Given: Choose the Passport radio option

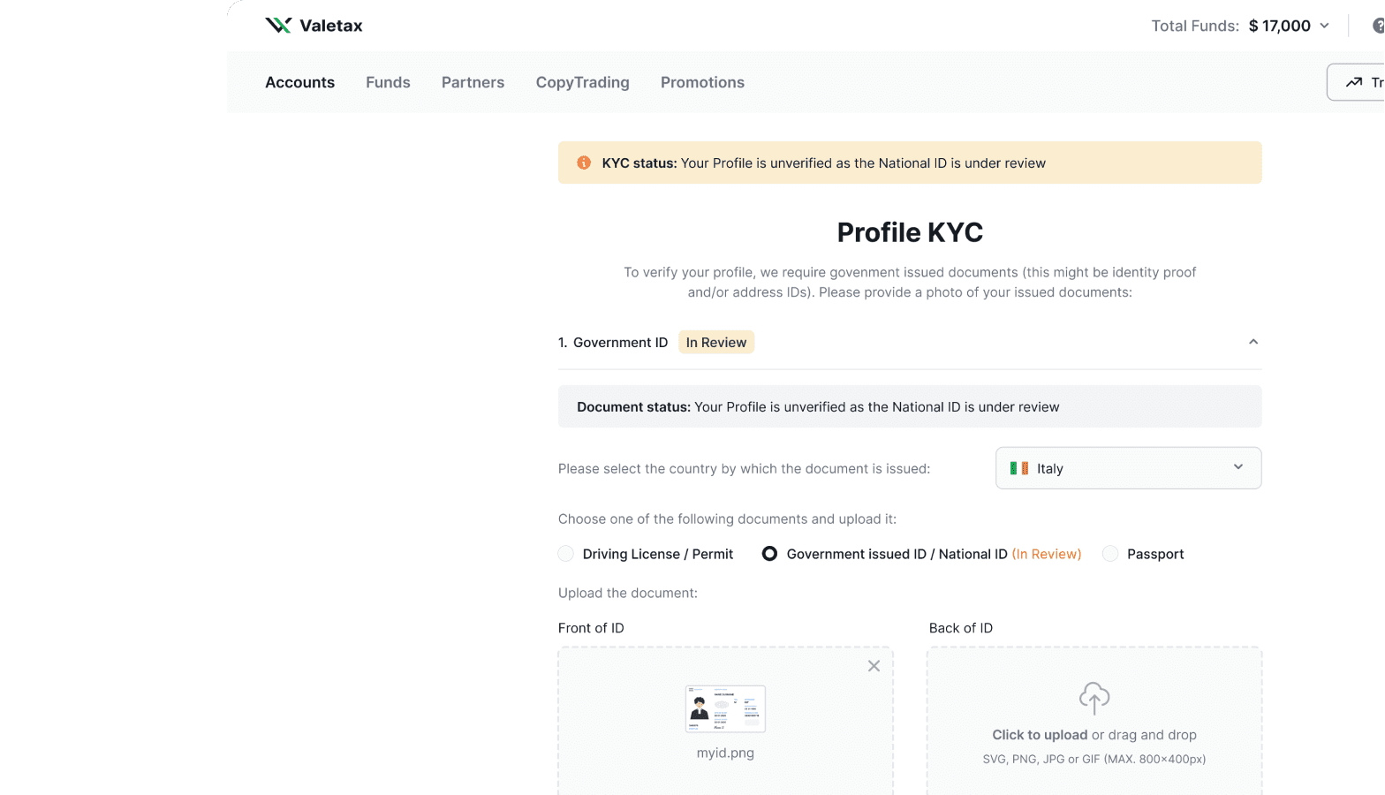Looking at the screenshot, I should point(1110,554).
